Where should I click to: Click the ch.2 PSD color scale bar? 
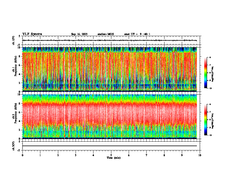click(205, 120)
